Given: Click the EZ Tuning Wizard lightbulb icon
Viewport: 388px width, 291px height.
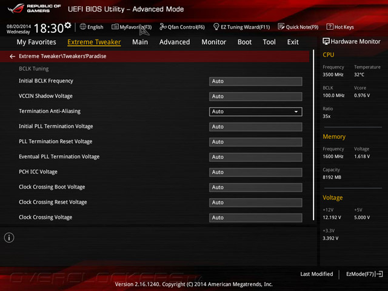Looking at the screenshot, I should (216, 27).
